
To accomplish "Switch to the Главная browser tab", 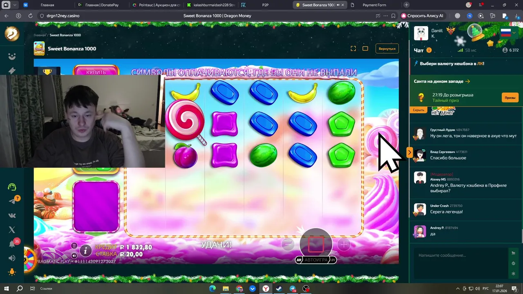I will tap(47, 5).
